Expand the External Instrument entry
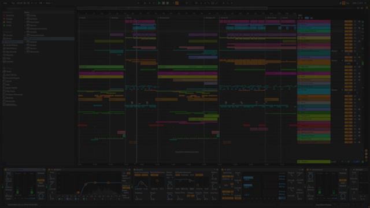This screenshot has height=208, width=370. click(25, 29)
